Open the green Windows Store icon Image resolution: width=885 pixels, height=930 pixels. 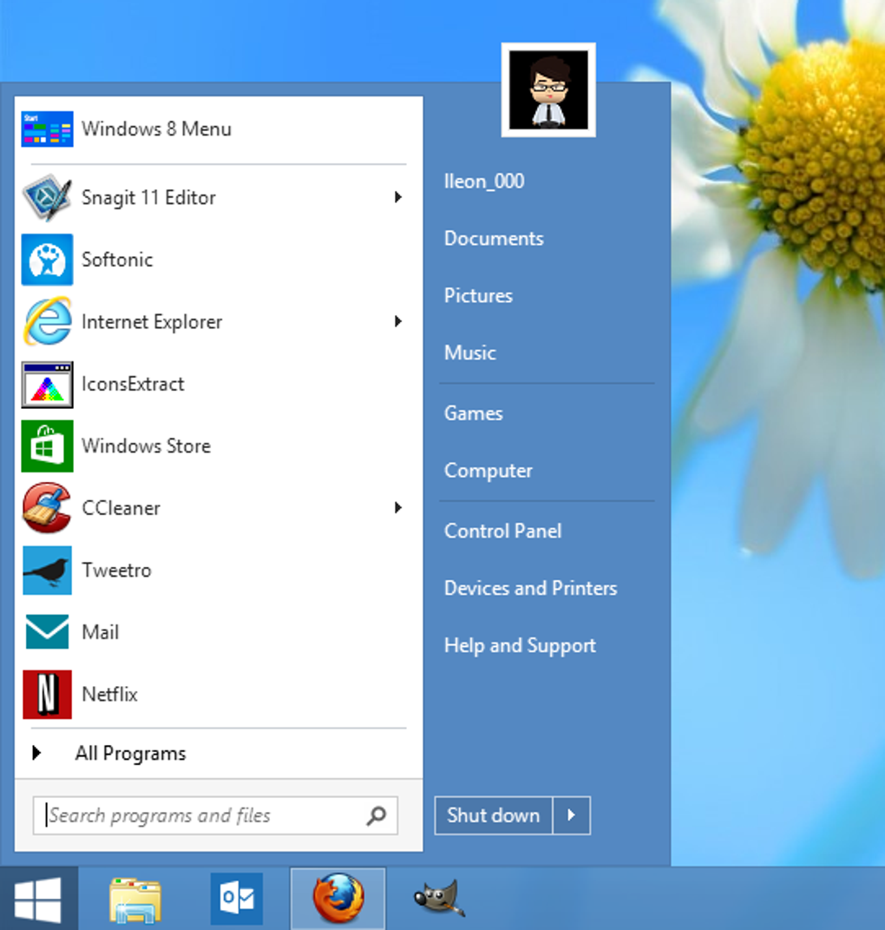[x=48, y=446]
